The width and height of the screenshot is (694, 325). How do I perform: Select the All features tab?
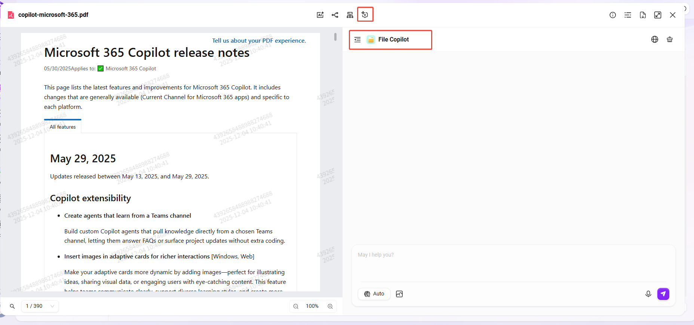(62, 127)
